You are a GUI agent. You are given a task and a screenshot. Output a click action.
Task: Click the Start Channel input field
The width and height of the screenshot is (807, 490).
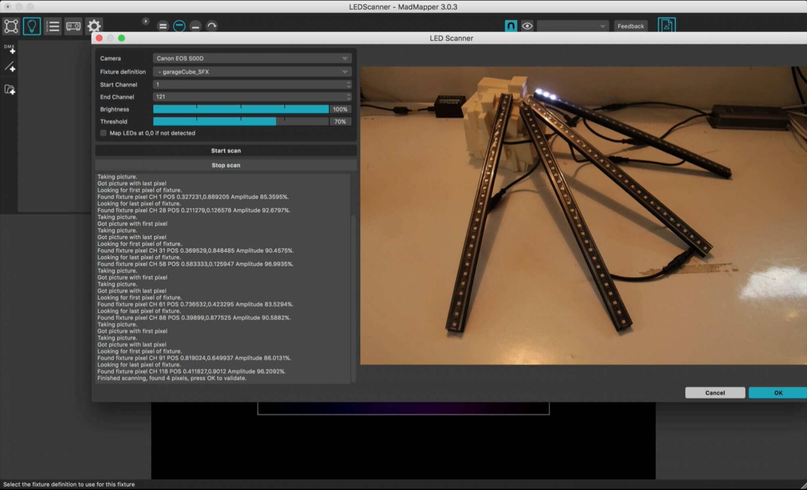click(249, 84)
